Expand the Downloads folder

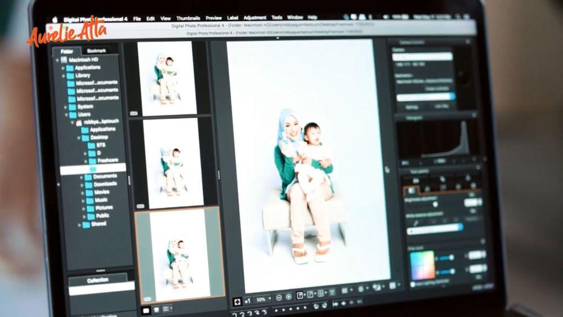pyautogui.click(x=82, y=185)
